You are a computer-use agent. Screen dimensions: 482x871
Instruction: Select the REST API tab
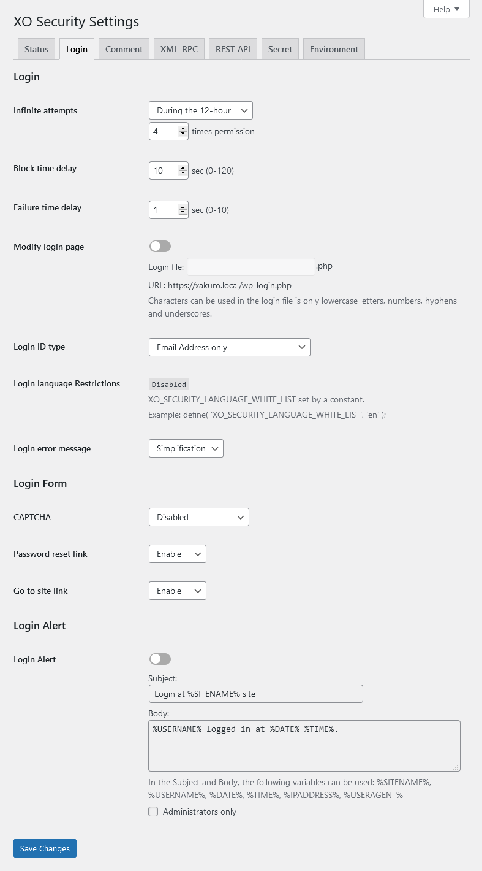click(233, 49)
